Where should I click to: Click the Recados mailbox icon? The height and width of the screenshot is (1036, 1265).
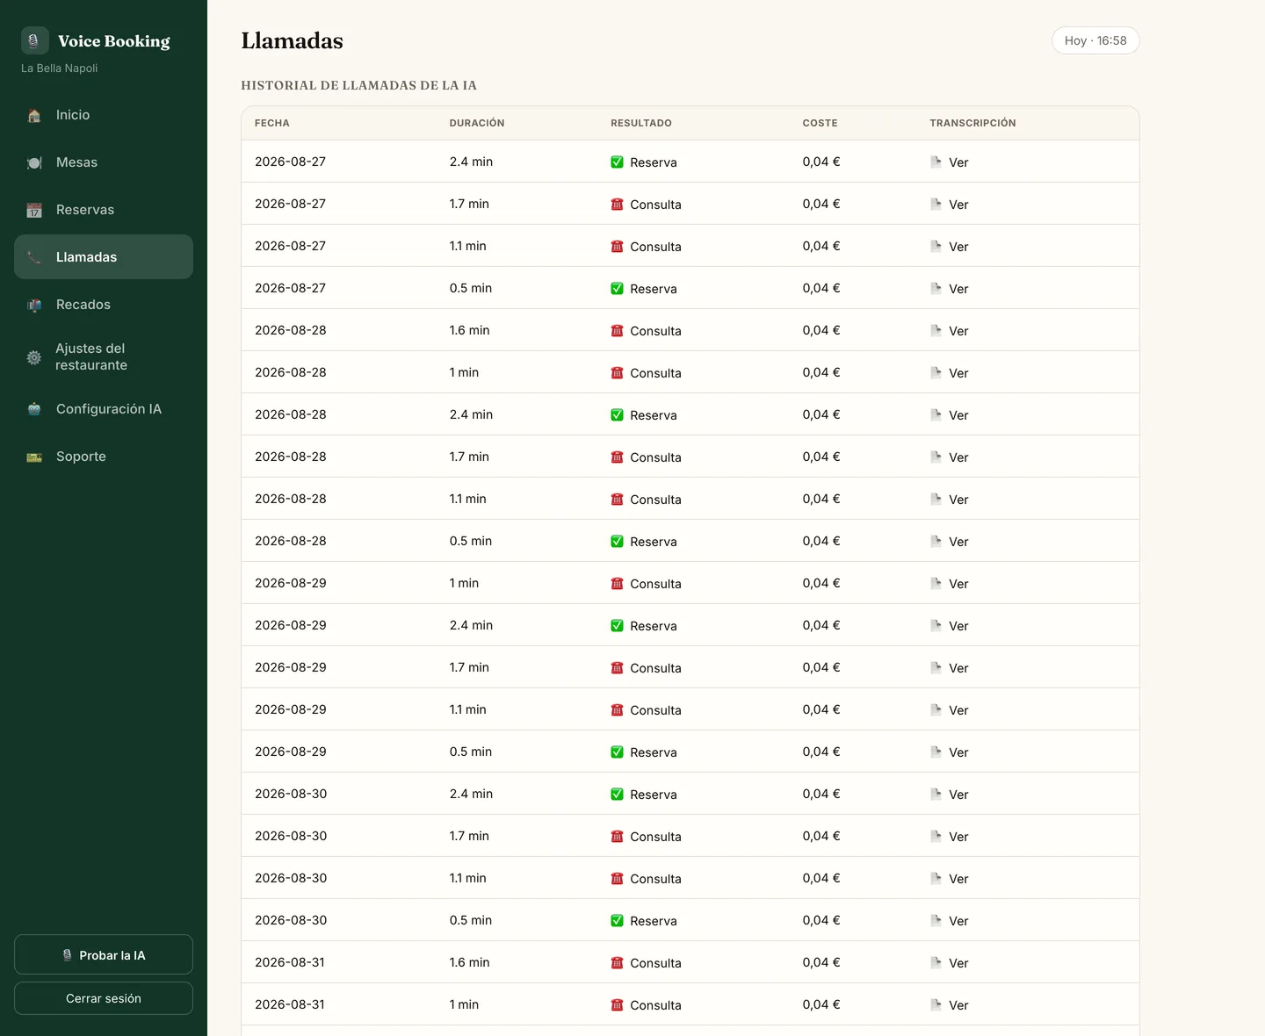tap(34, 306)
